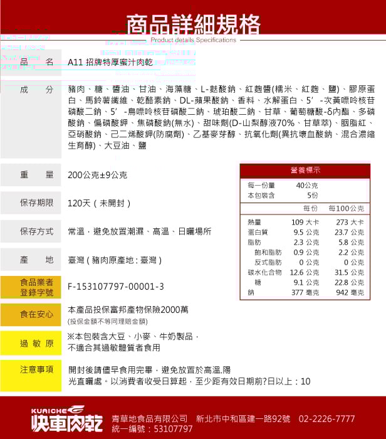Select the 注意事項 yellow label

(x=31, y=376)
